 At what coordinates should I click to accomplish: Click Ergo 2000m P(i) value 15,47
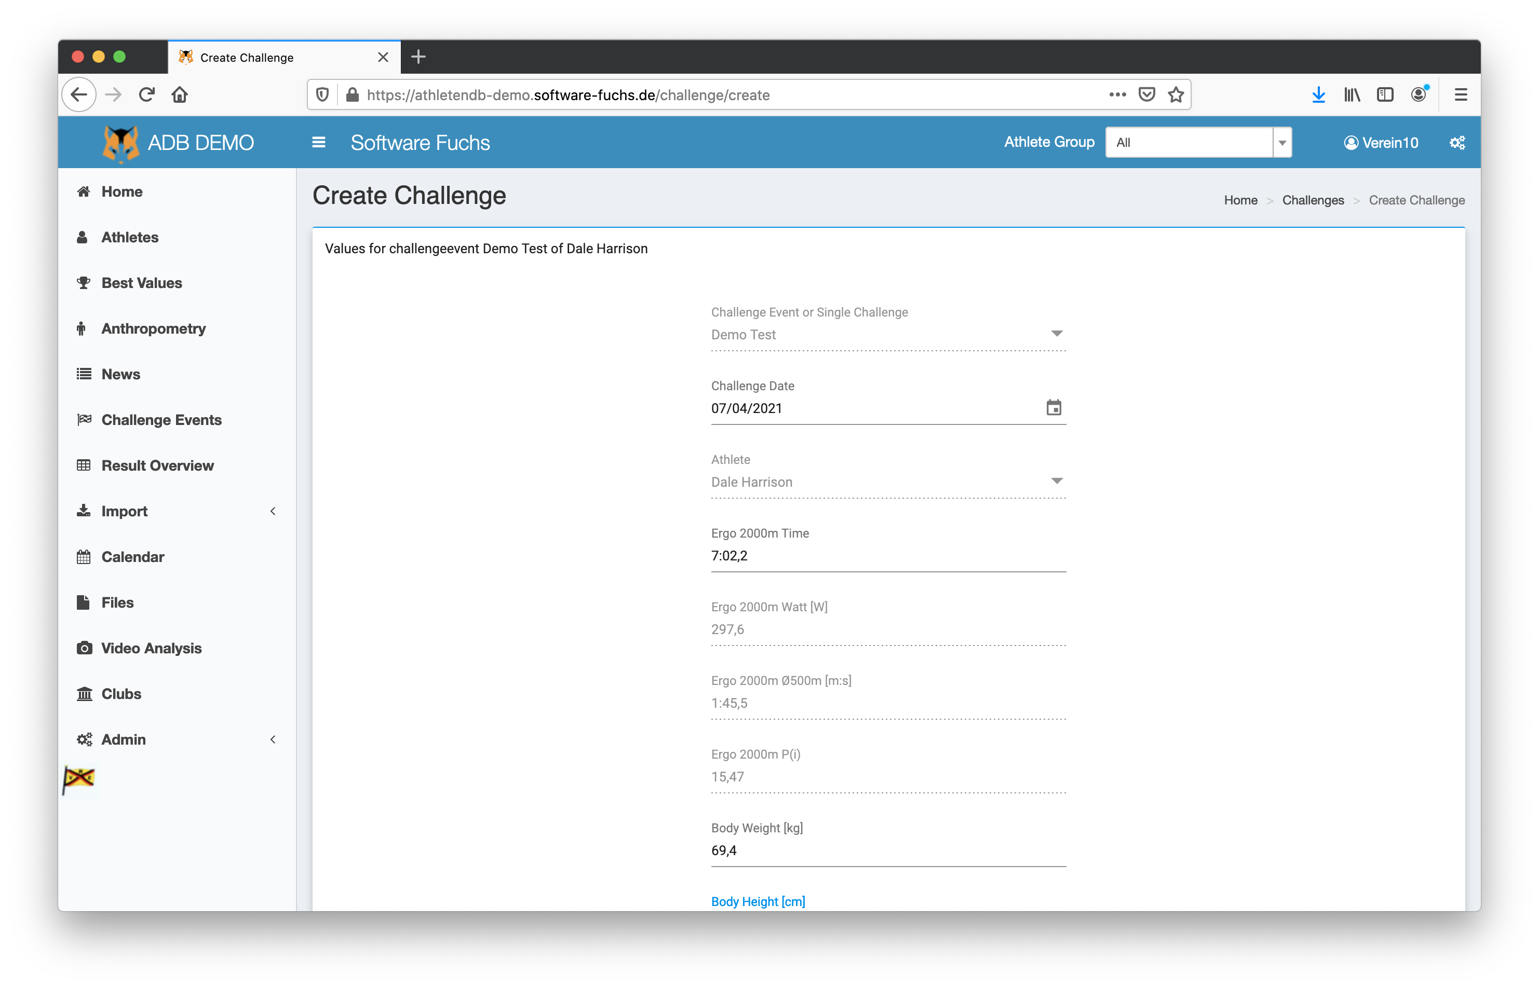[x=727, y=777]
